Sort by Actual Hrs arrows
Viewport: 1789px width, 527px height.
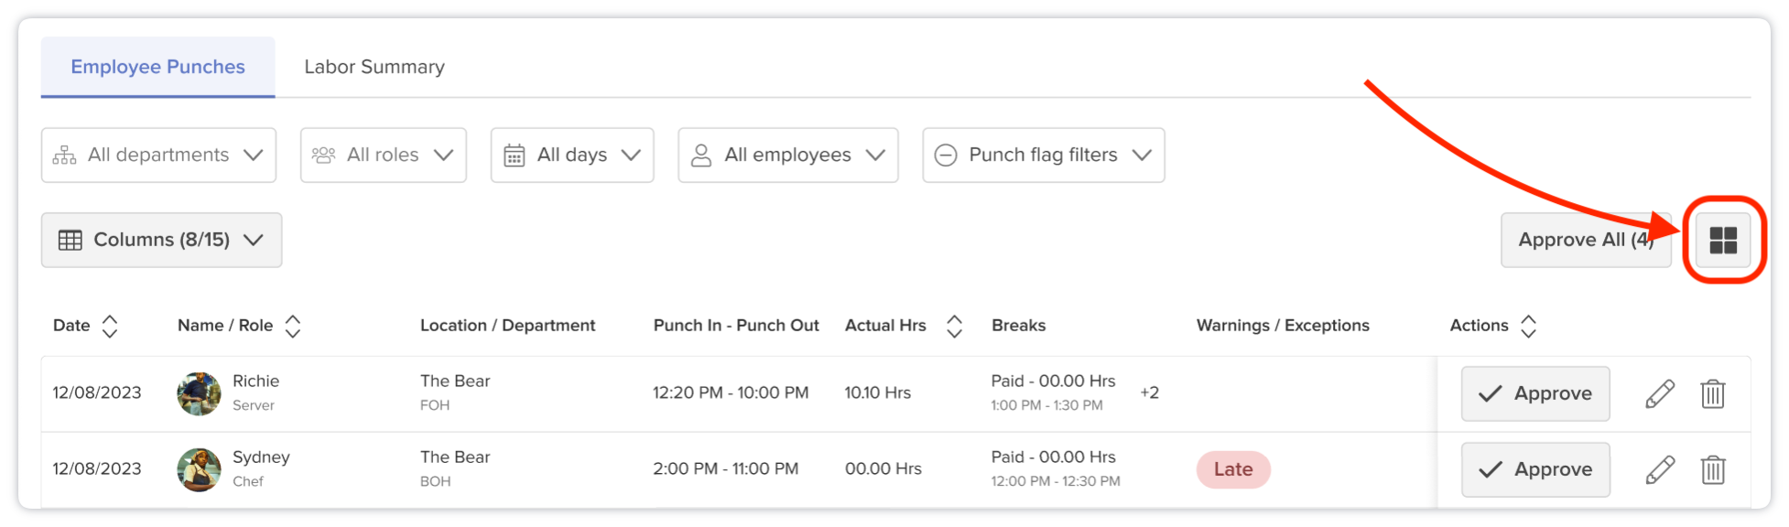click(954, 326)
